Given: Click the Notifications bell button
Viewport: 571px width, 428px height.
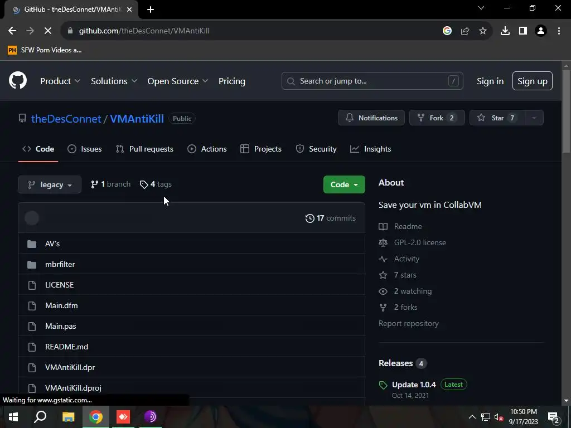Looking at the screenshot, I should 371,118.
